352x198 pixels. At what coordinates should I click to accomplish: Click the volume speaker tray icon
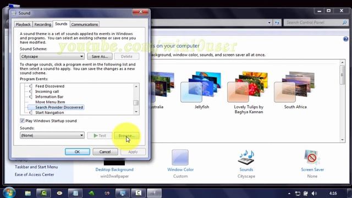point(314,193)
